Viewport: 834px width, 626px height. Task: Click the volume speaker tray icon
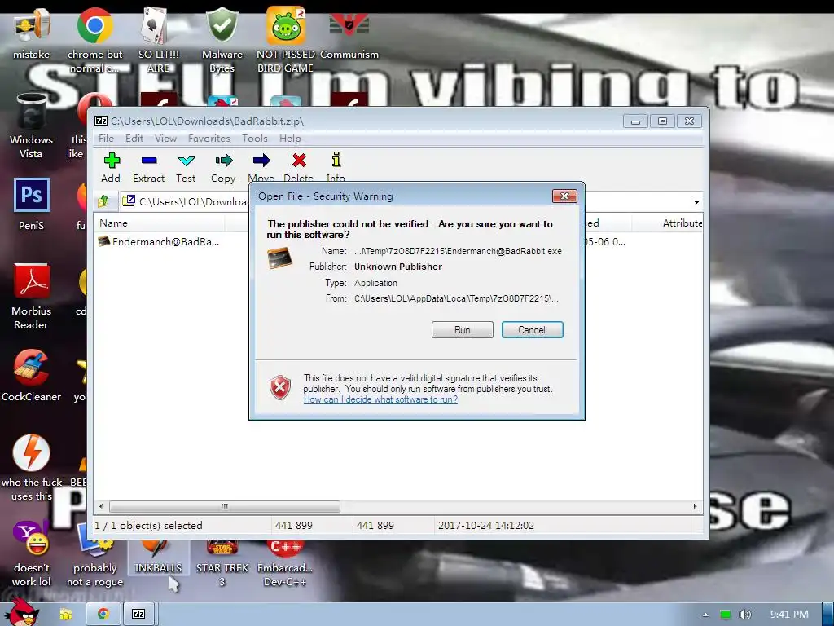[x=744, y=615]
